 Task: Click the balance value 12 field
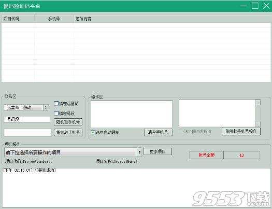pos(242,155)
